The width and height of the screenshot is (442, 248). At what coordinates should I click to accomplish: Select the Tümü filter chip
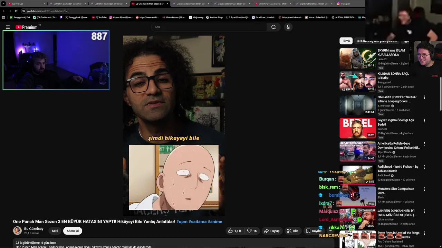346,41
